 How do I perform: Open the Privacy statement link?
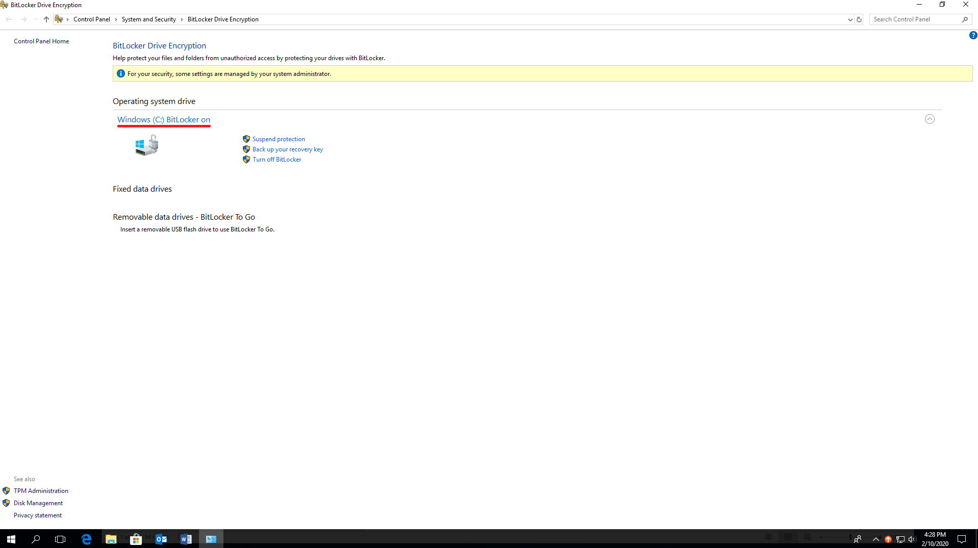tap(38, 515)
